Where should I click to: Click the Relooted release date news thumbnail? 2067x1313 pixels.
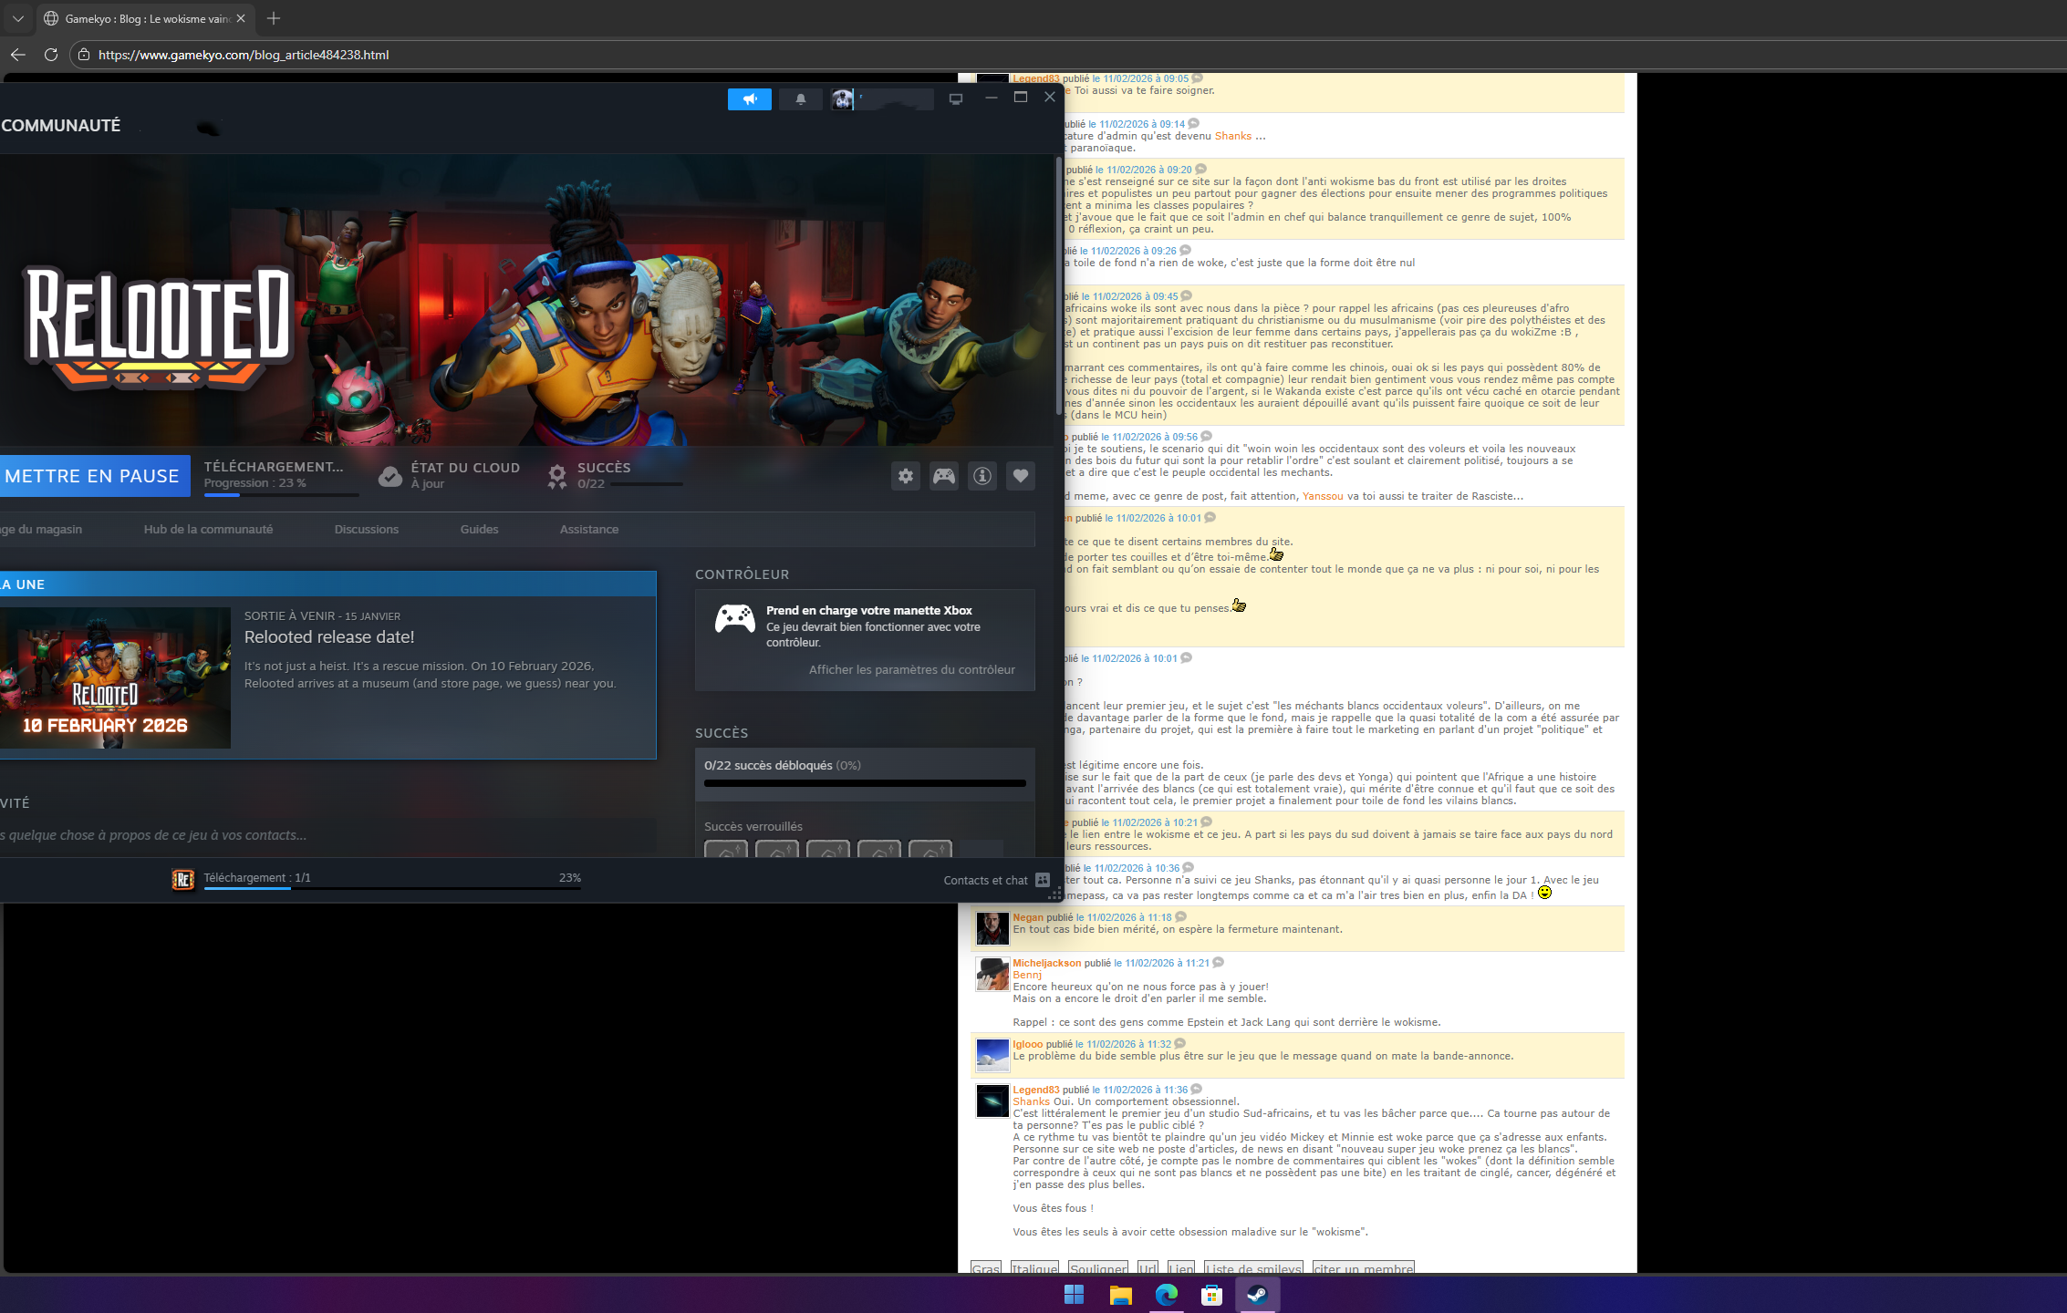point(113,677)
